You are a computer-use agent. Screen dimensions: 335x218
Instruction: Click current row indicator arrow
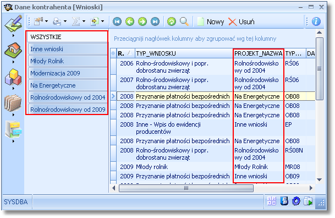113,96
